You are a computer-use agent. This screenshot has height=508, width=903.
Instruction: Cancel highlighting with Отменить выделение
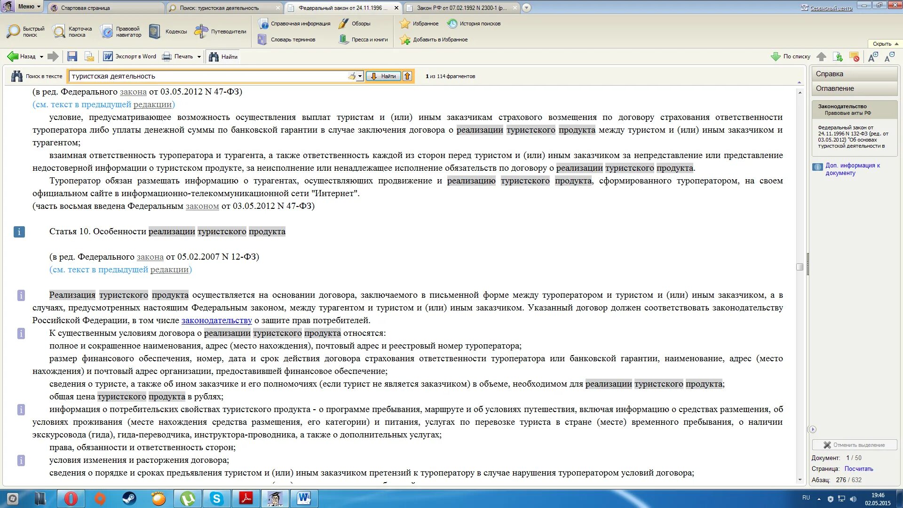854,445
